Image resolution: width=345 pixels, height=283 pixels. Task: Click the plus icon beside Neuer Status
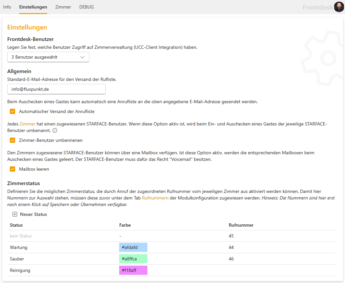(x=15, y=214)
